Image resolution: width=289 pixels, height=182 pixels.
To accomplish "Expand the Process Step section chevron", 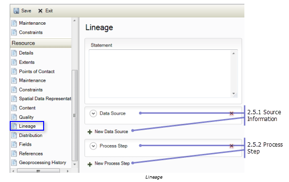I will coord(93,146).
